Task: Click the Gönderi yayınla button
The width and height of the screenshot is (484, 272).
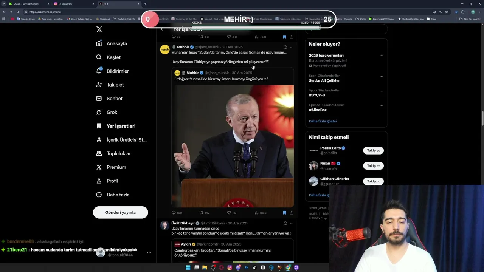Action: tap(120, 212)
